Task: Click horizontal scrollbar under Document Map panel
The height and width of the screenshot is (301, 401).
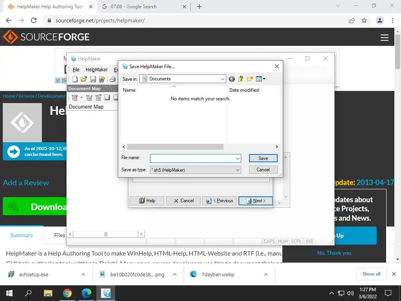Action: point(106,234)
